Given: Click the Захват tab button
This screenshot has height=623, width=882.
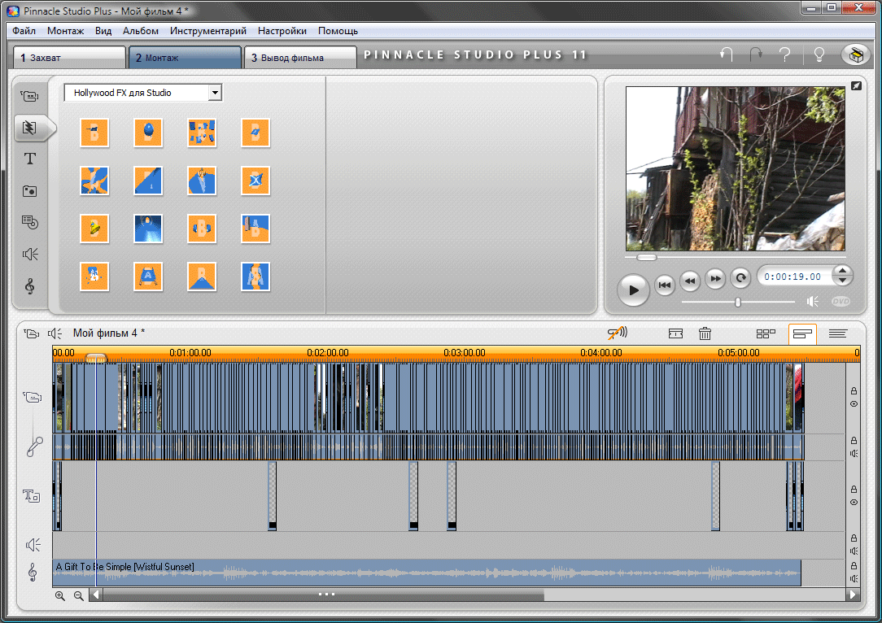Looking at the screenshot, I should click(68, 58).
